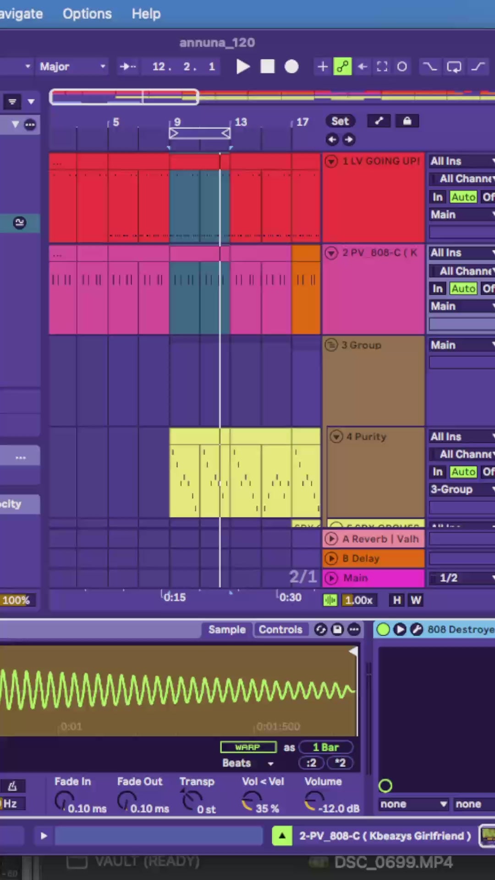Open 4 Purity output routing 3-Group dropdown
Viewport: 495px width, 880px height.
[x=461, y=489]
